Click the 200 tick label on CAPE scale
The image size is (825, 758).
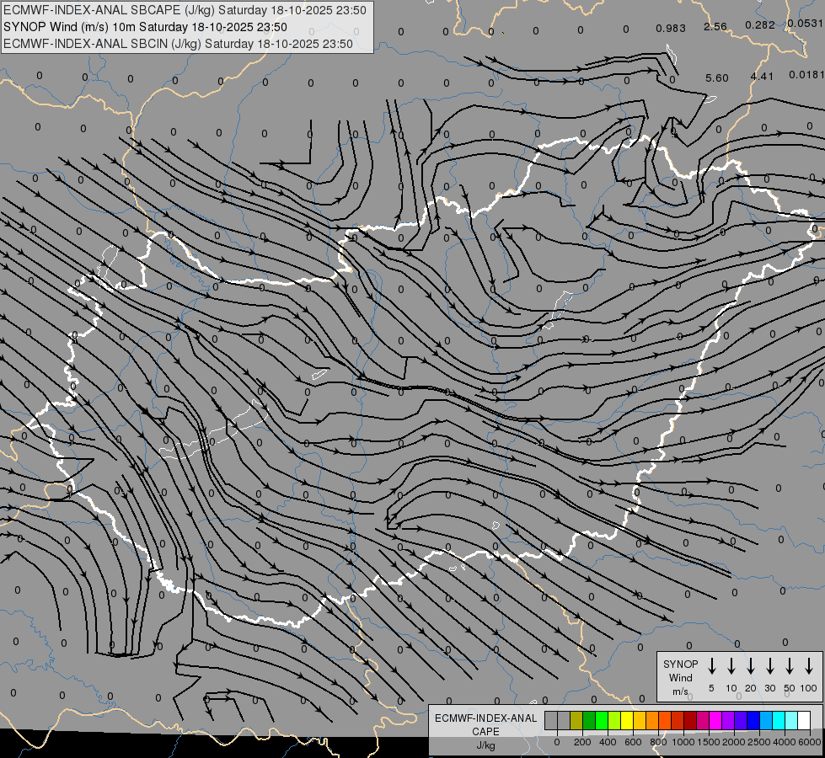click(x=582, y=742)
